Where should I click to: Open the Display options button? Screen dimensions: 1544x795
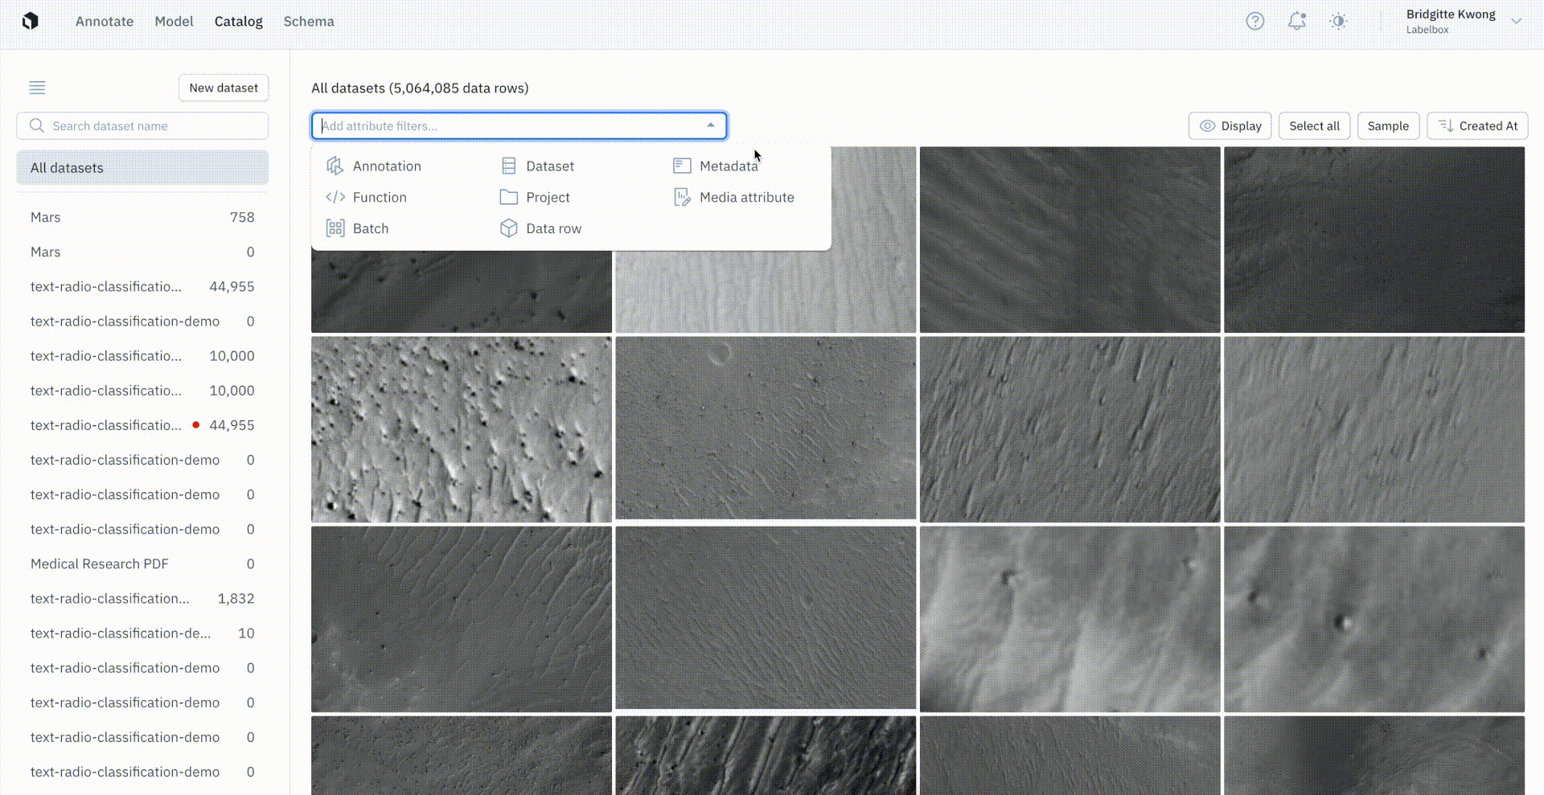[x=1230, y=126]
